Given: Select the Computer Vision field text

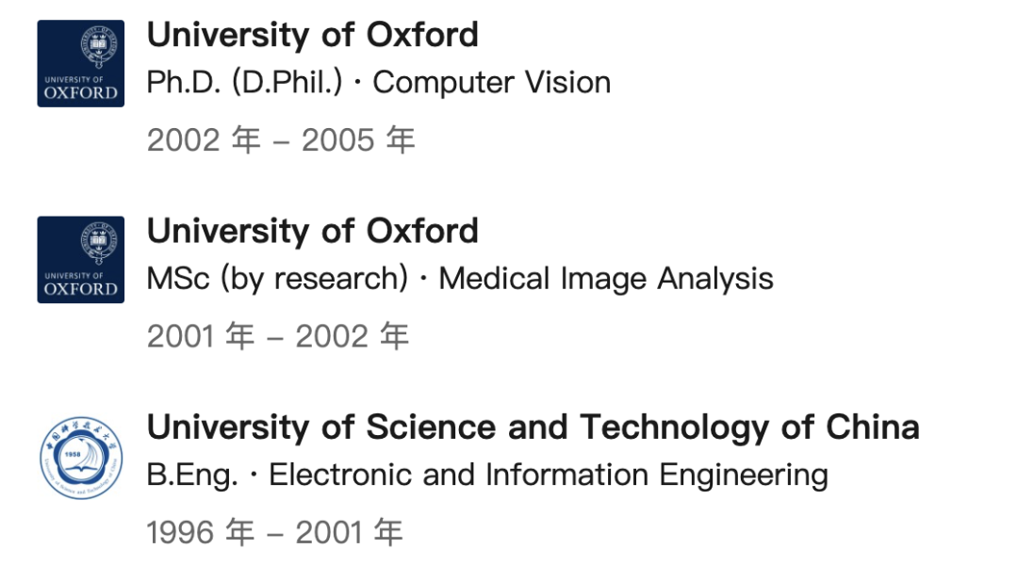Looking at the screenshot, I should tap(492, 83).
